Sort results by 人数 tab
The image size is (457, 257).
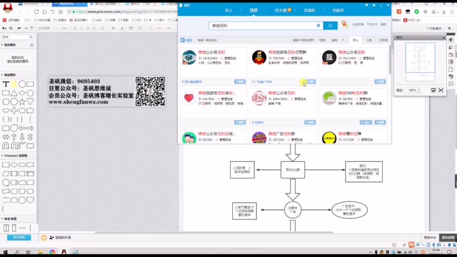pos(369,40)
